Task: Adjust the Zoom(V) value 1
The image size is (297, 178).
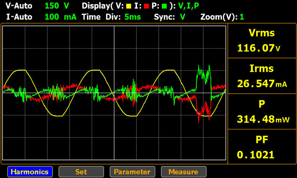Action: 242,17
